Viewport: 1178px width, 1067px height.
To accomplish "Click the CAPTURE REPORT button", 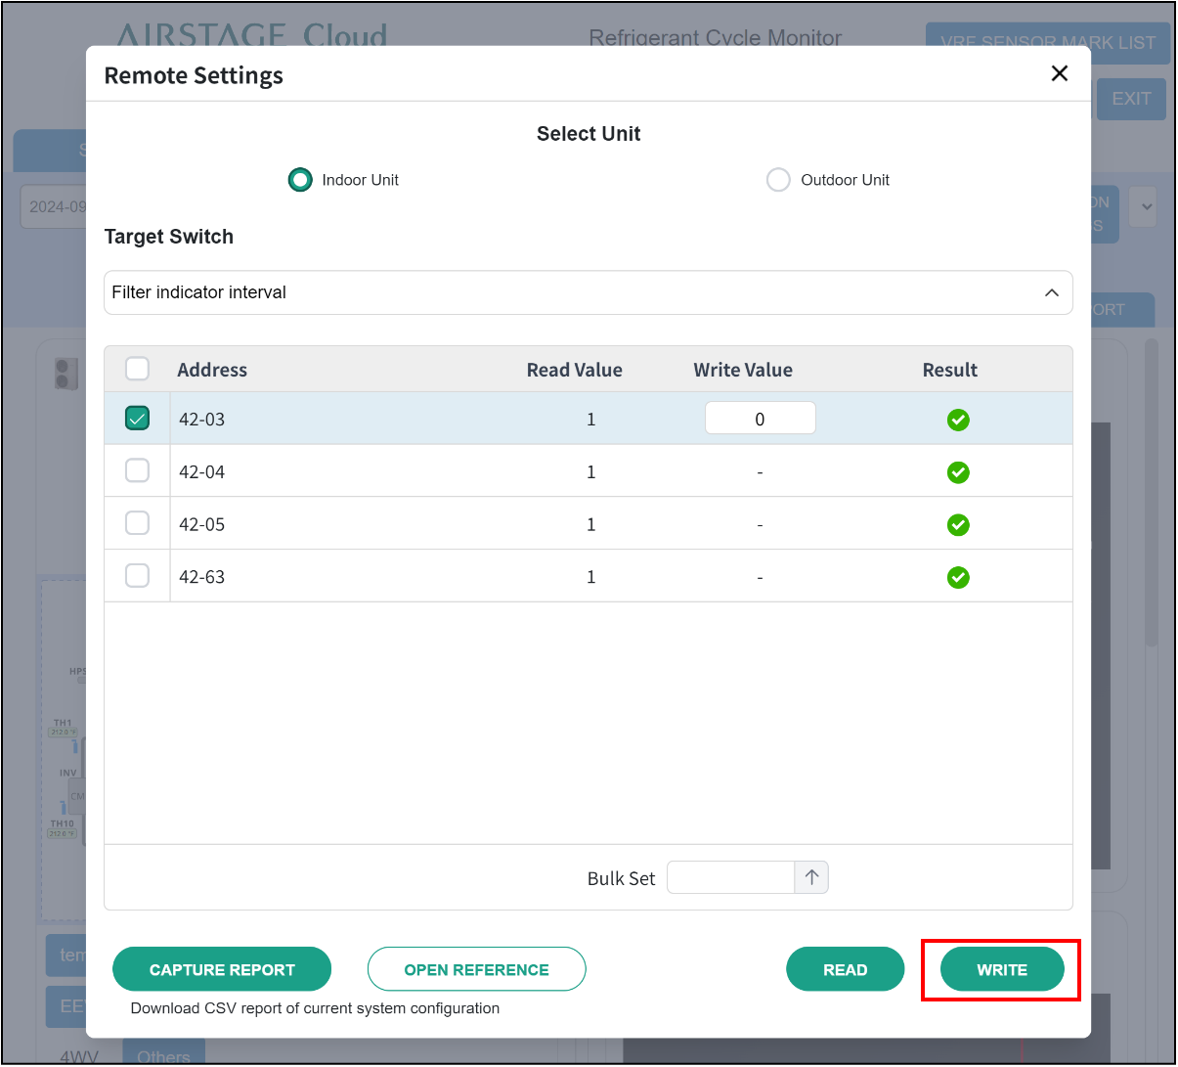I will point(222,969).
